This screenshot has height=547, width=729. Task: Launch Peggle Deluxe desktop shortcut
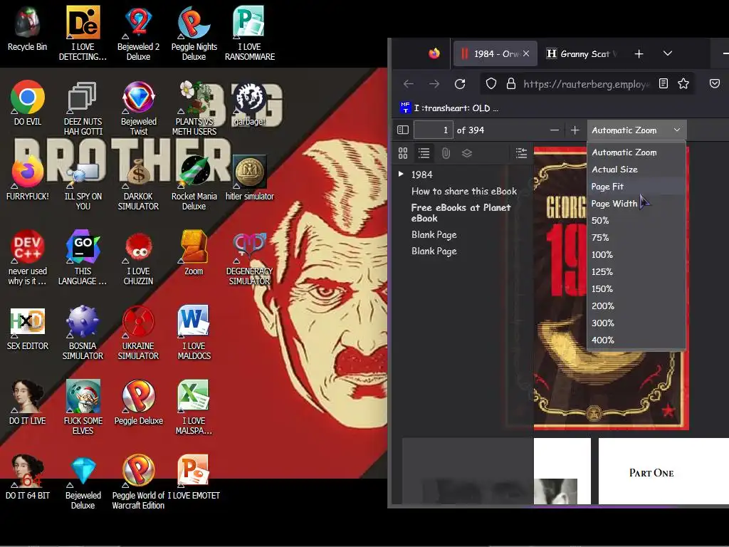[x=139, y=402]
